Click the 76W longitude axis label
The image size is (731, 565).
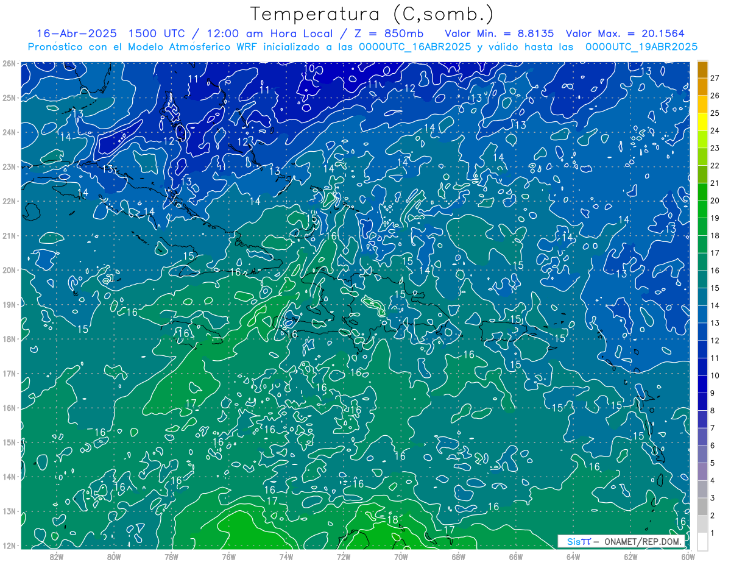[x=228, y=556]
